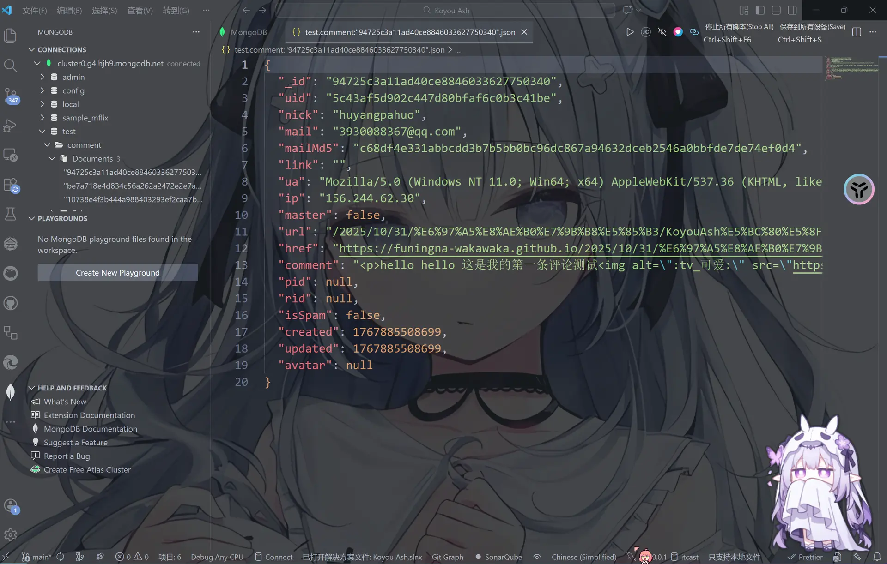Show errors and warnings count
The width and height of the screenshot is (887, 564).
coord(132,557)
